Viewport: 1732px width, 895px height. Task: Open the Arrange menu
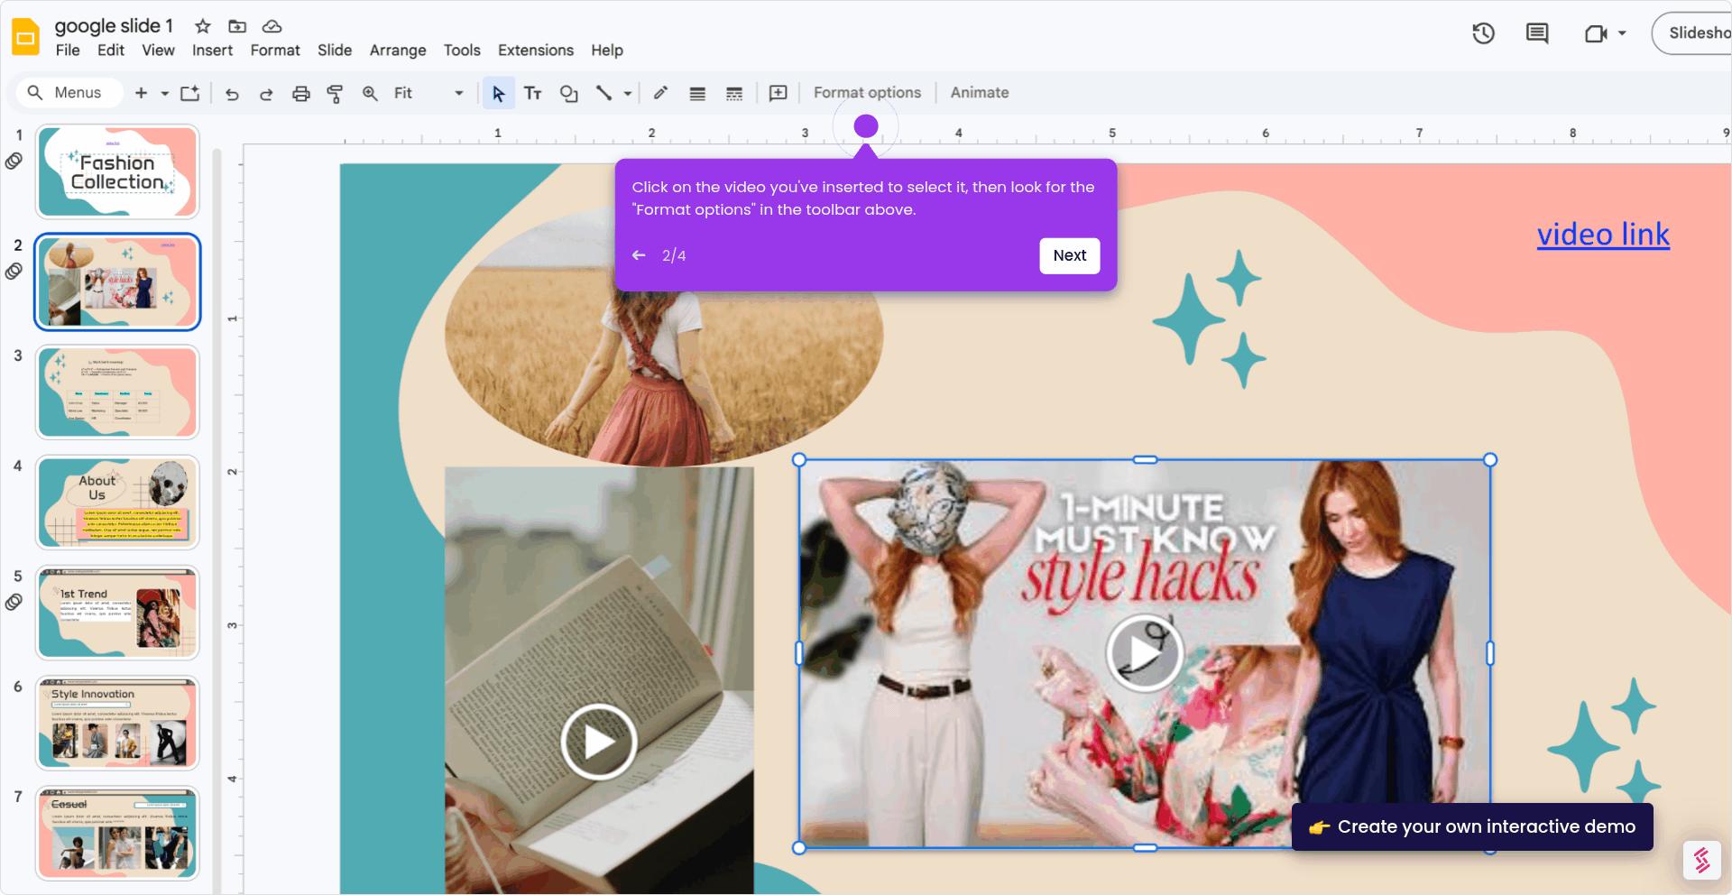(x=398, y=51)
